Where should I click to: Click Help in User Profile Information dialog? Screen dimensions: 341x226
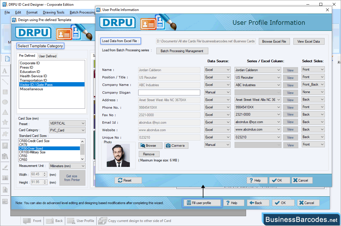(x=257, y=180)
